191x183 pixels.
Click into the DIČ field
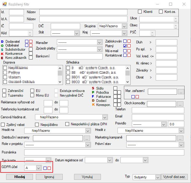tap(65, 26)
